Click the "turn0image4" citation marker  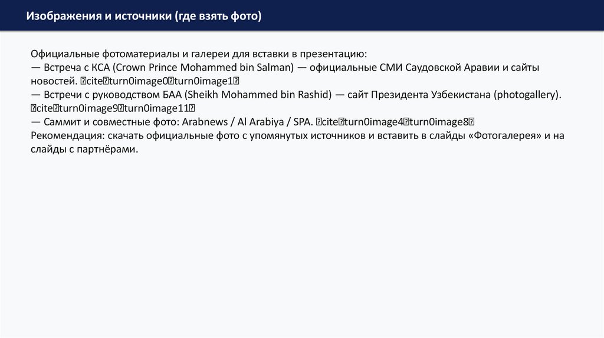(x=369, y=122)
